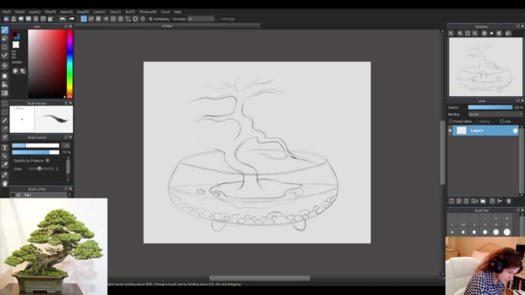
Task: Click the Navigator canvas thumbnail
Action: coord(485,67)
